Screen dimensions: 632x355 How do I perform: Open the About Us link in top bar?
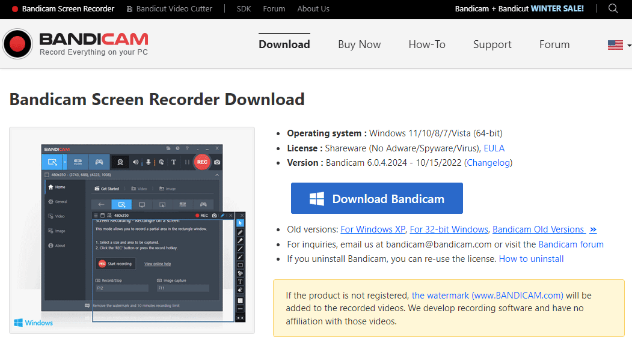tap(313, 9)
